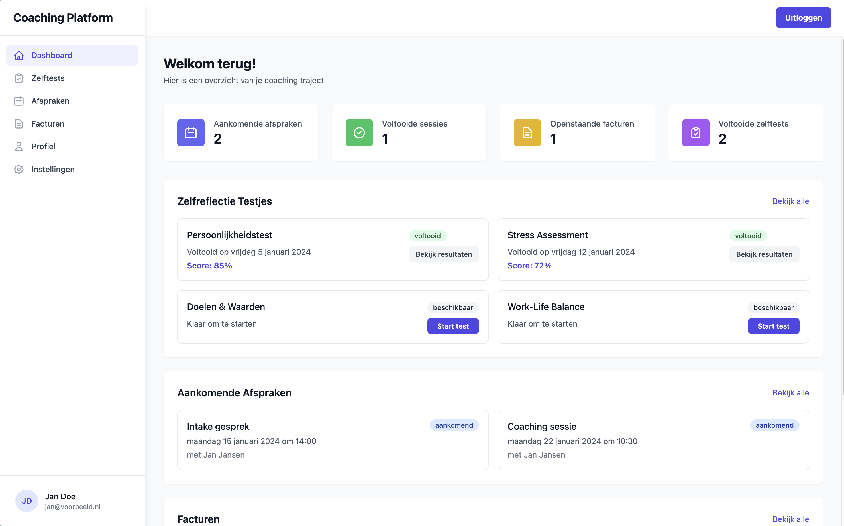Click the purple calendar icon on Aankomende afspraken card
The height and width of the screenshot is (526, 844).
point(191,132)
